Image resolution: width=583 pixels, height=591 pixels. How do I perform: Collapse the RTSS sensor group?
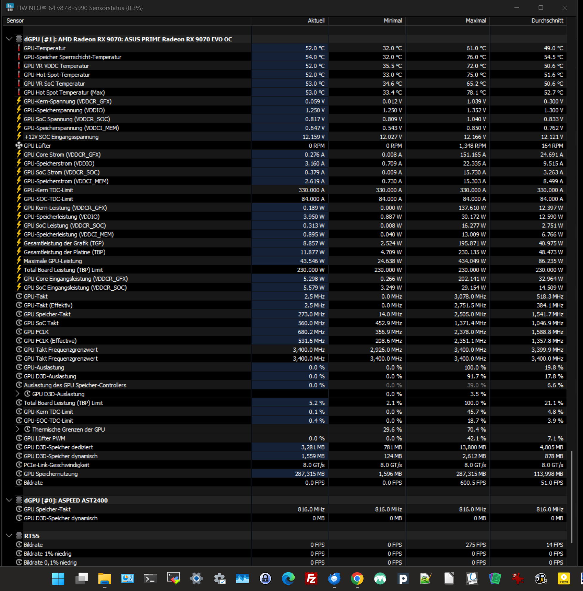point(9,536)
